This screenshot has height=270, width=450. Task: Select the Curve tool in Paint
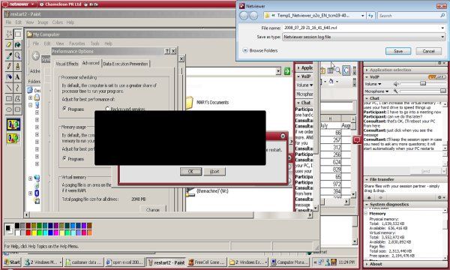(x=18, y=88)
